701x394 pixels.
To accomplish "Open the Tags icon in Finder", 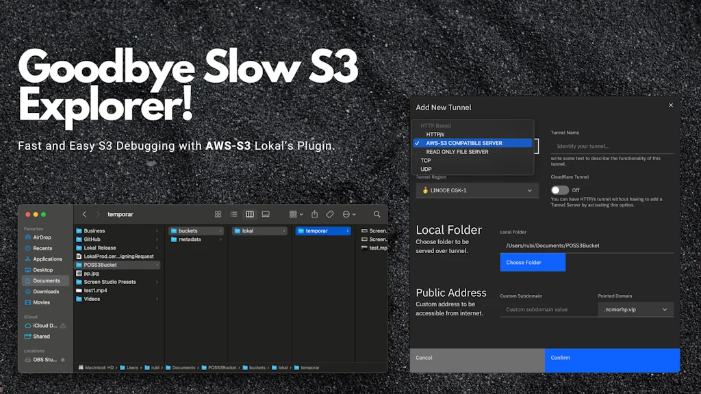I will (x=330, y=214).
